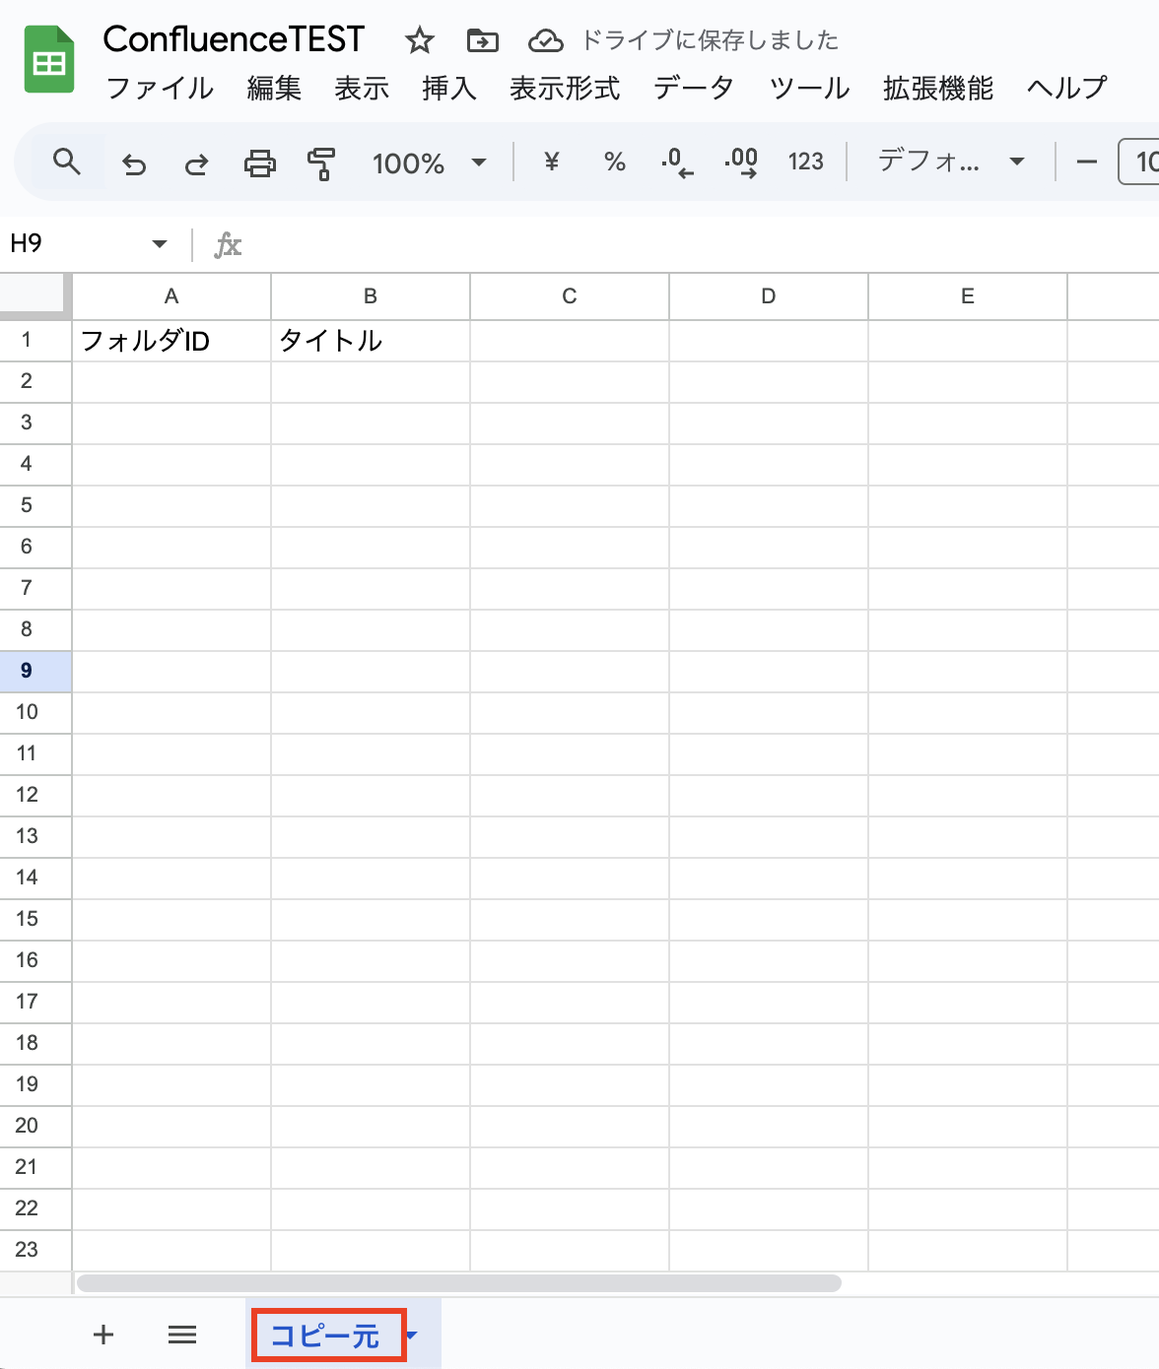Redo the last action
Screen dimensions: 1159x1369
[x=196, y=163]
